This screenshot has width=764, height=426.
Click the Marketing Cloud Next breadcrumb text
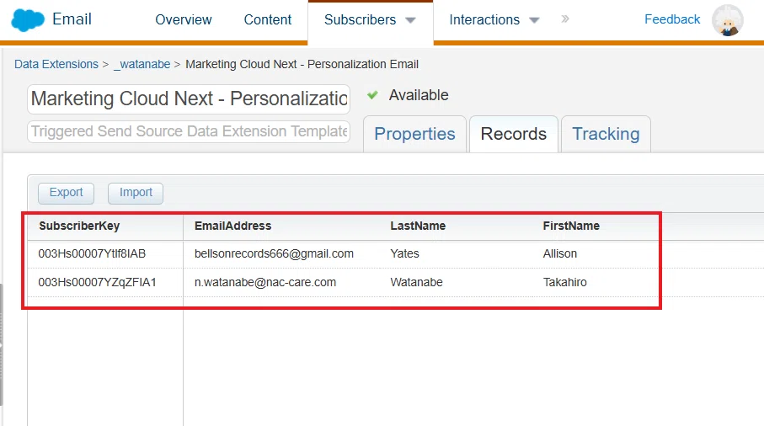302,64
